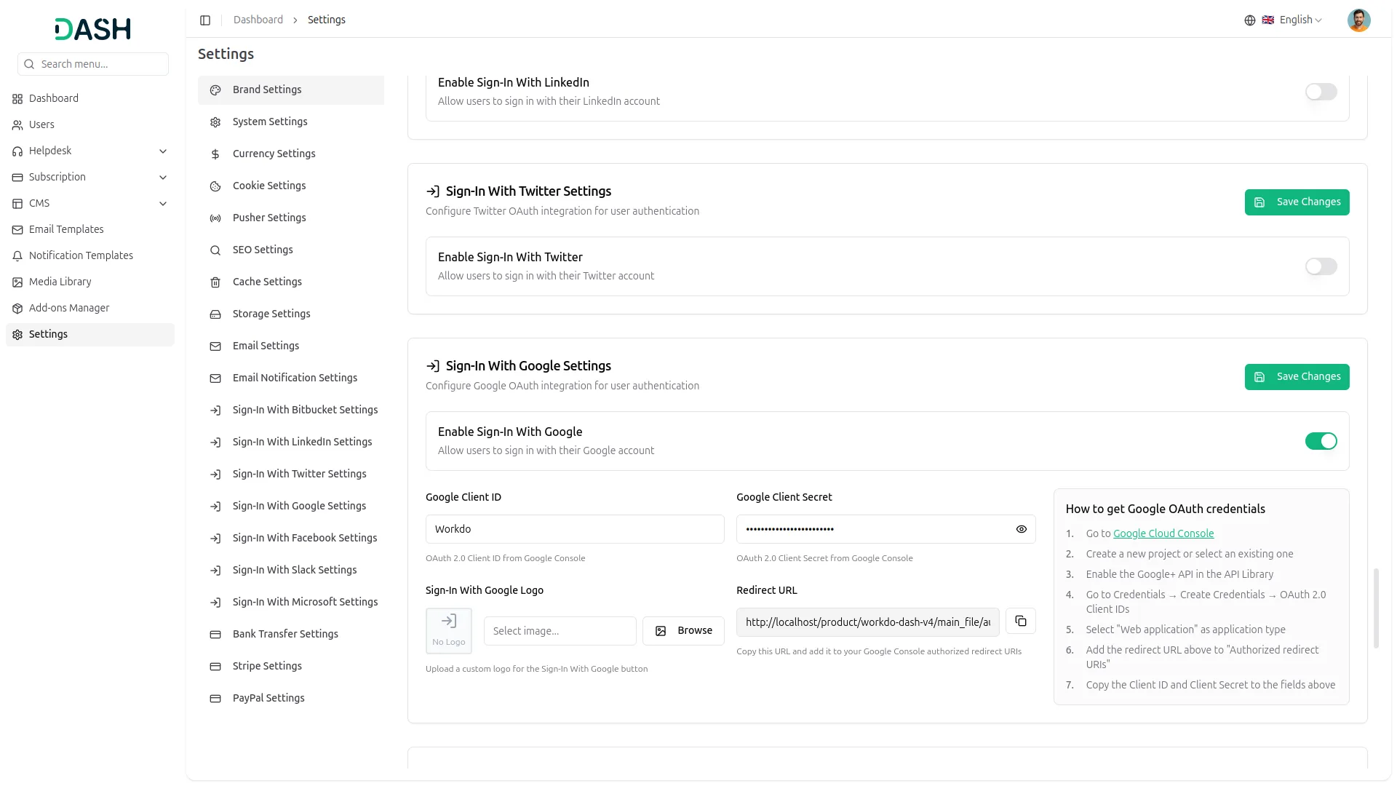Click the Currency Settings dollar icon
The image size is (1397, 786).
[215, 154]
